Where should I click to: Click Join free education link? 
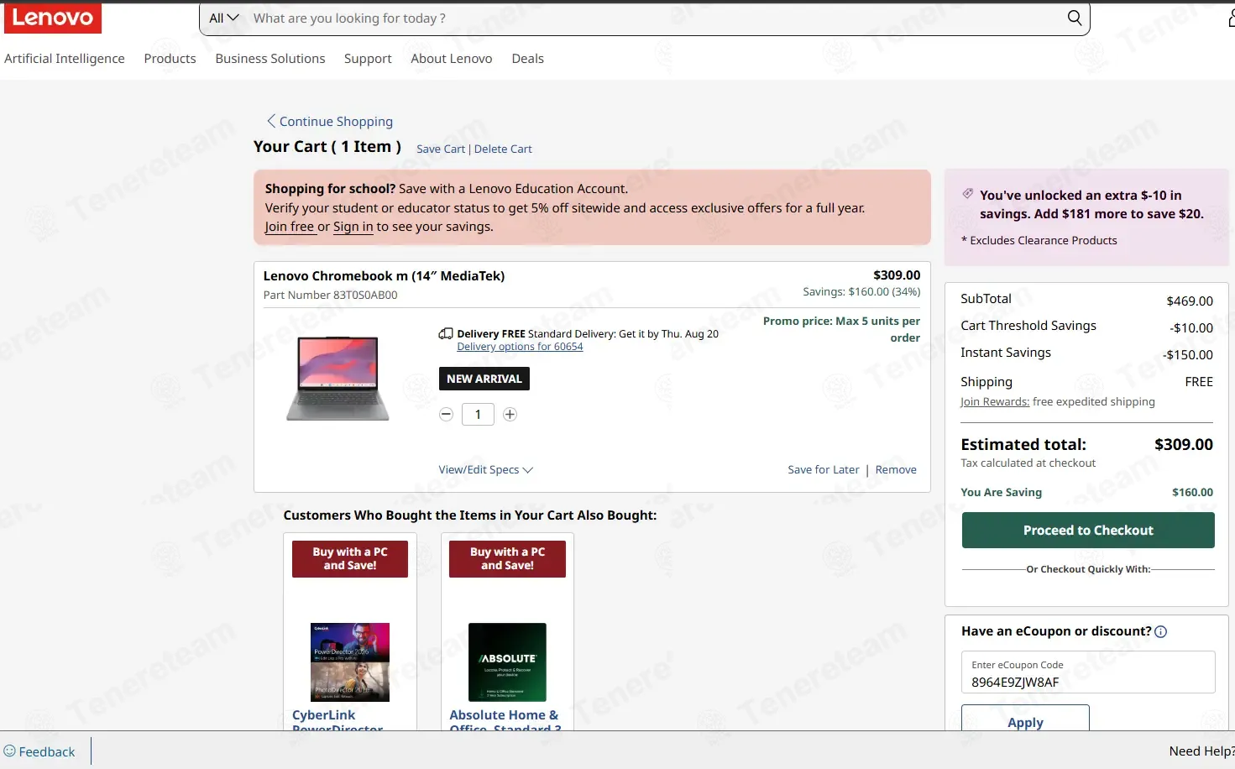tap(290, 227)
